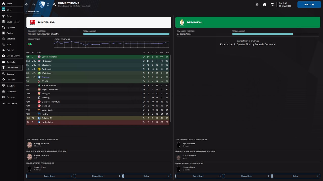Click the down chevron beside the club badge
Viewport: 323px width, 181px height.
48,6
